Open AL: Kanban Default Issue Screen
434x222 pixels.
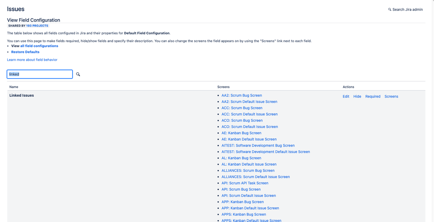click(x=249, y=164)
